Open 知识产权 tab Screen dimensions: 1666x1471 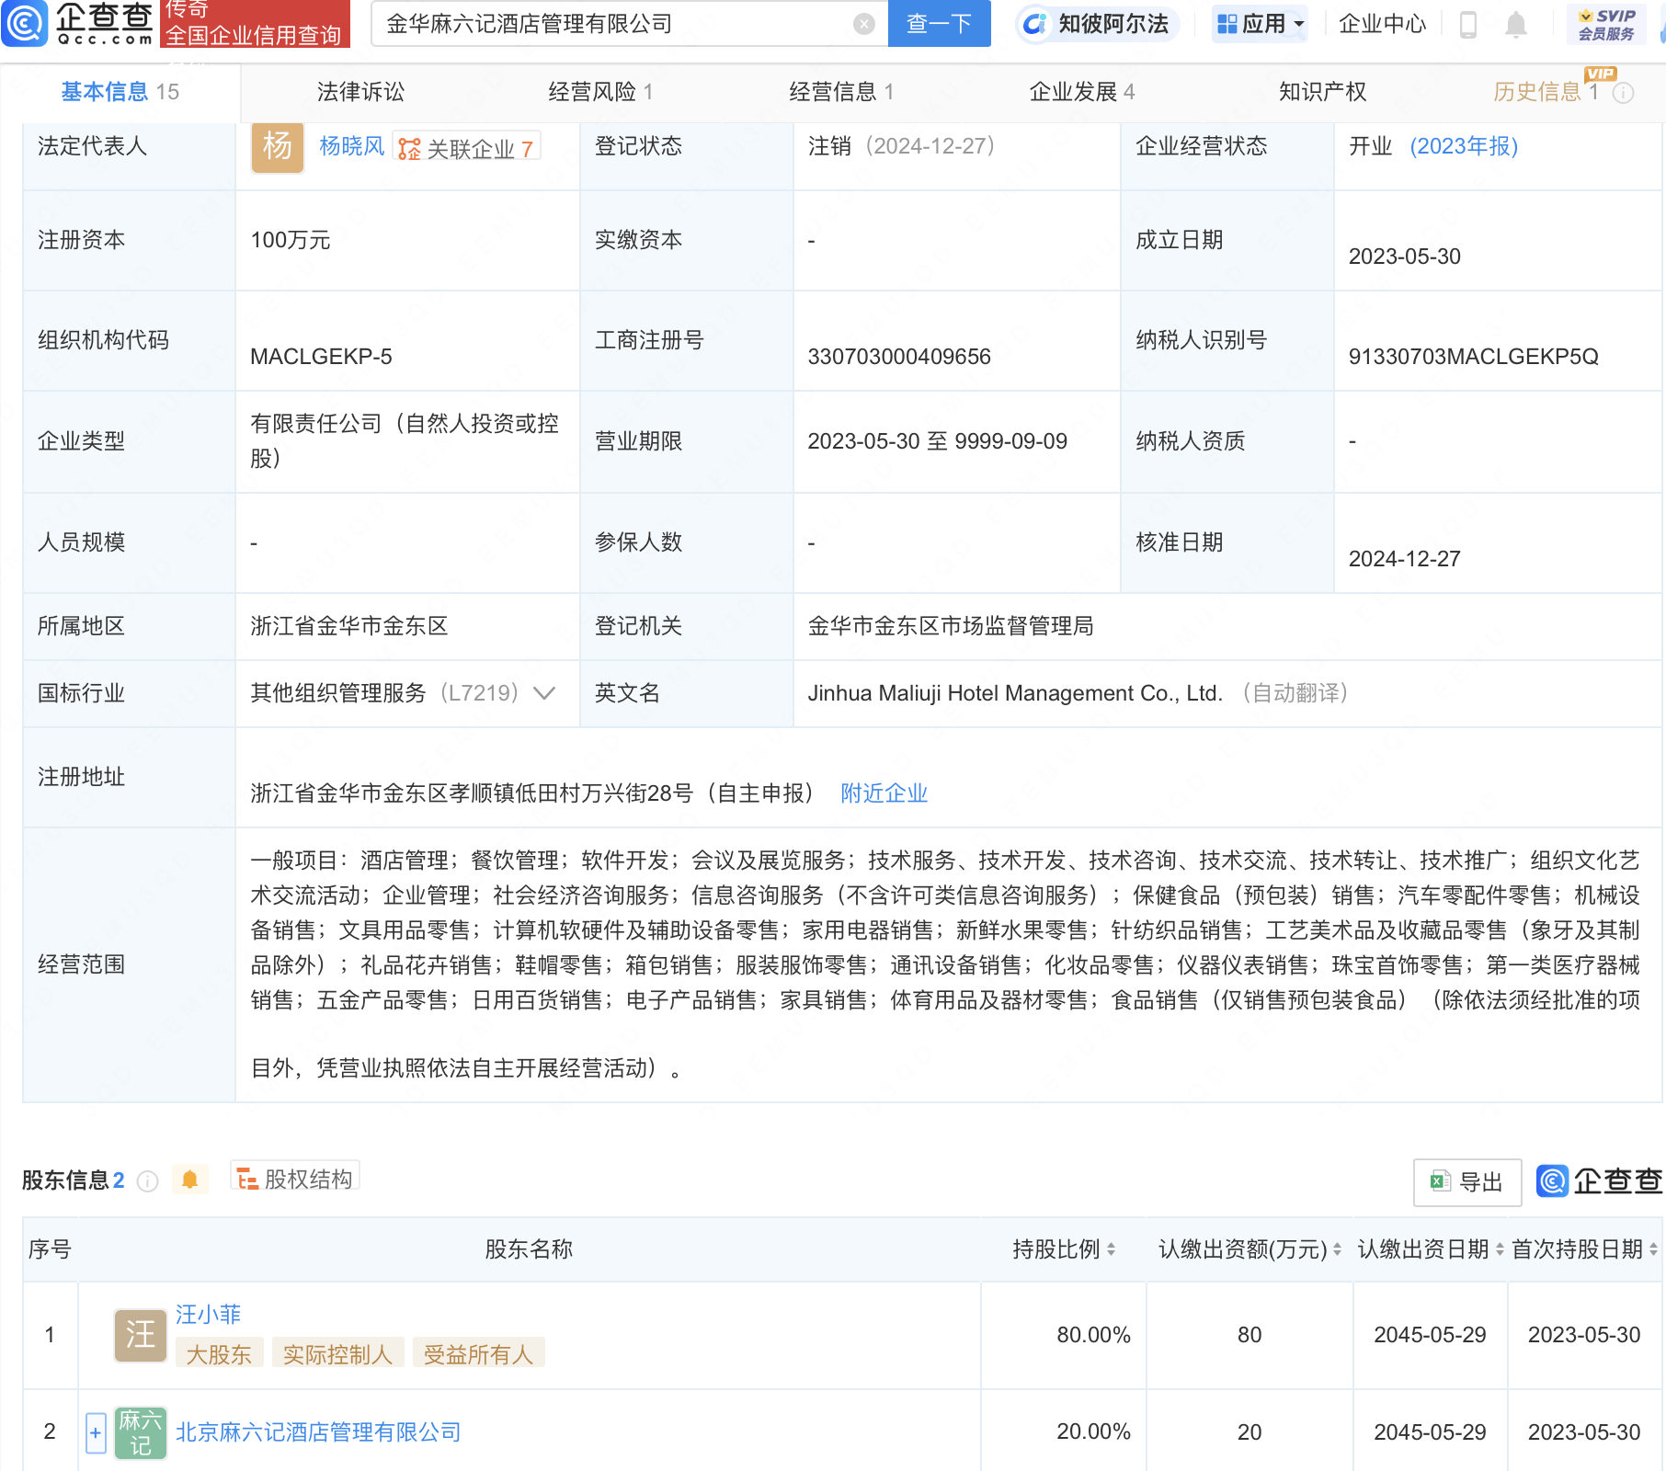point(1322,92)
